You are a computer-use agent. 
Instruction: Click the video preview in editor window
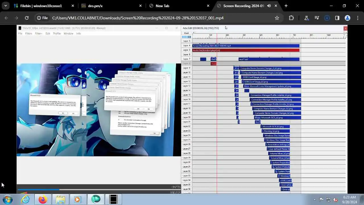[99, 110]
